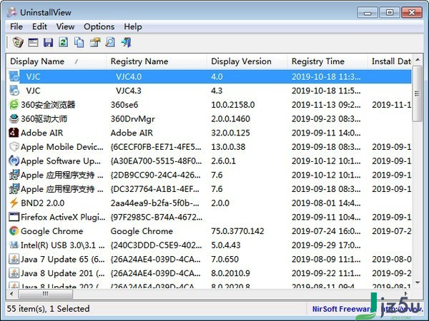The image size is (429, 321).
Task: Click the Java 8 Update 201 icon
Action: (x=14, y=273)
